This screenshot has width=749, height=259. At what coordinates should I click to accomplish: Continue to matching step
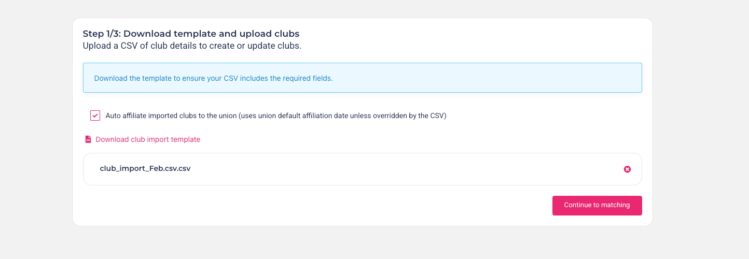point(597,205)
